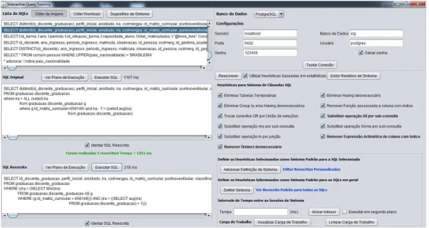Click the Iniciar Advisor button
Viewport: 429px width, 228px height.
pos(324,212)
